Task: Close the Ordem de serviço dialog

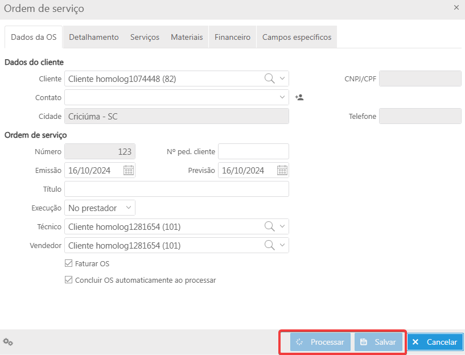Action: pyautogui.click(x=456, y=8)
